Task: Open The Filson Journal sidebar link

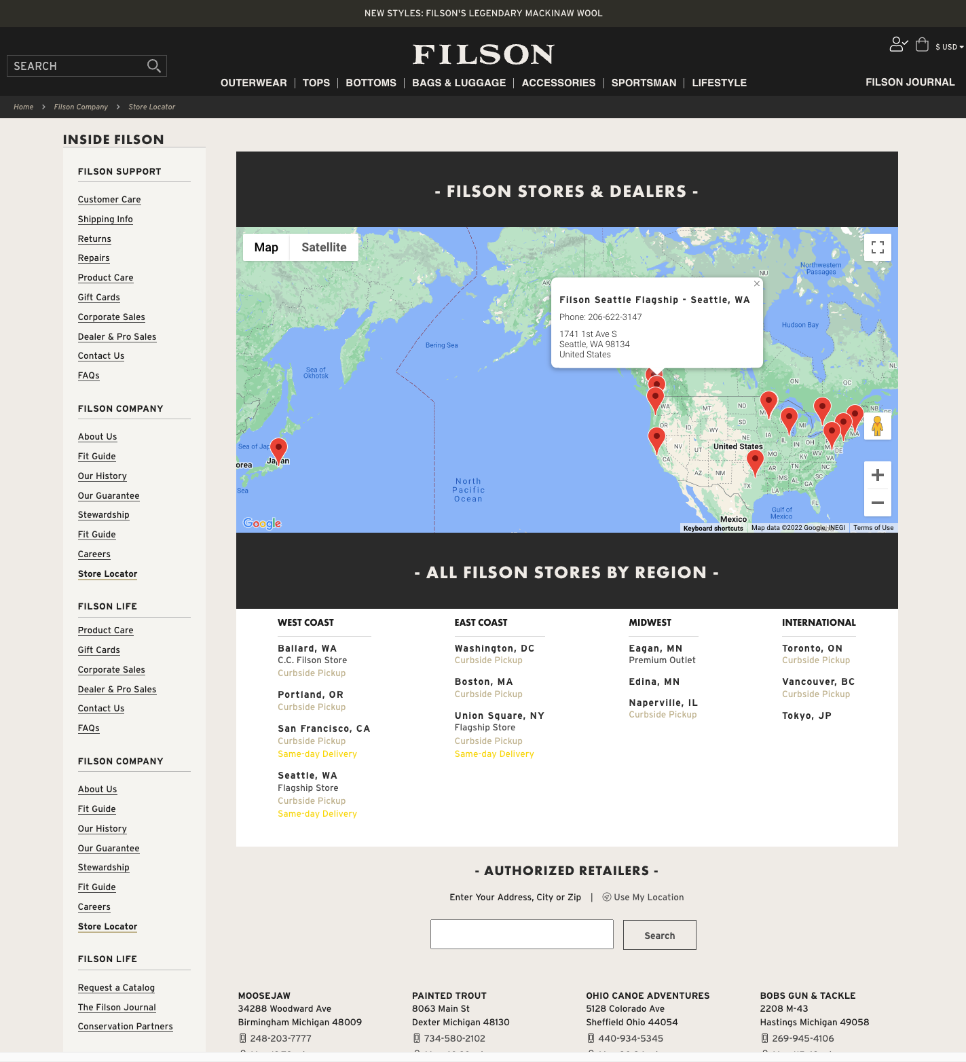Action: coord(117,1008)
